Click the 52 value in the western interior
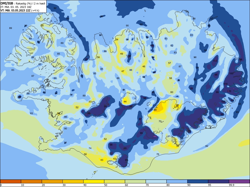The width and height of the screenshot is (250, 187). (77, 107)
